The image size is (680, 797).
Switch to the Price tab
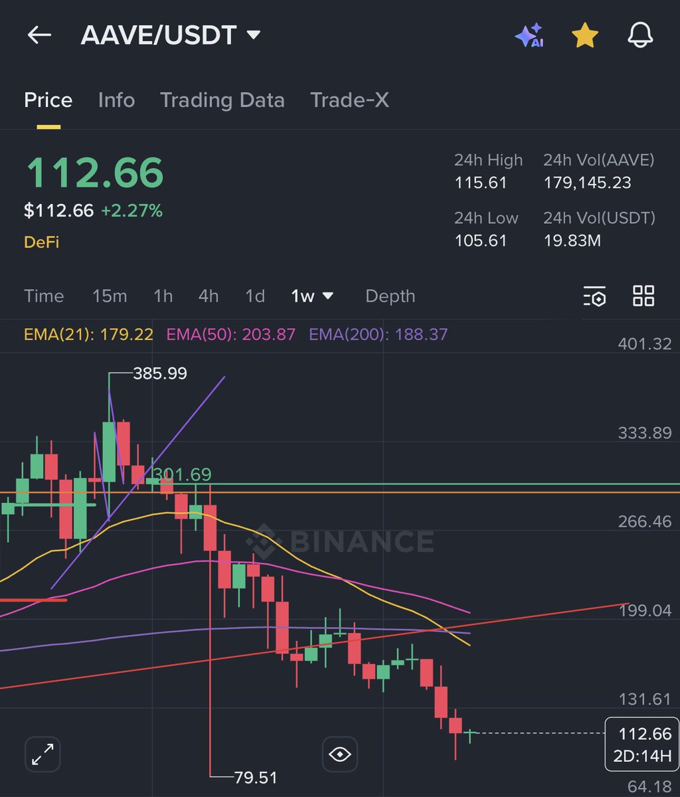[48, 100]
